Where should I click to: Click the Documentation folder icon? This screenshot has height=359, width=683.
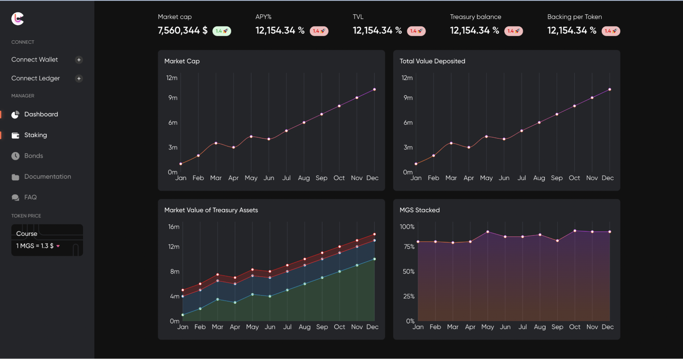15,177
